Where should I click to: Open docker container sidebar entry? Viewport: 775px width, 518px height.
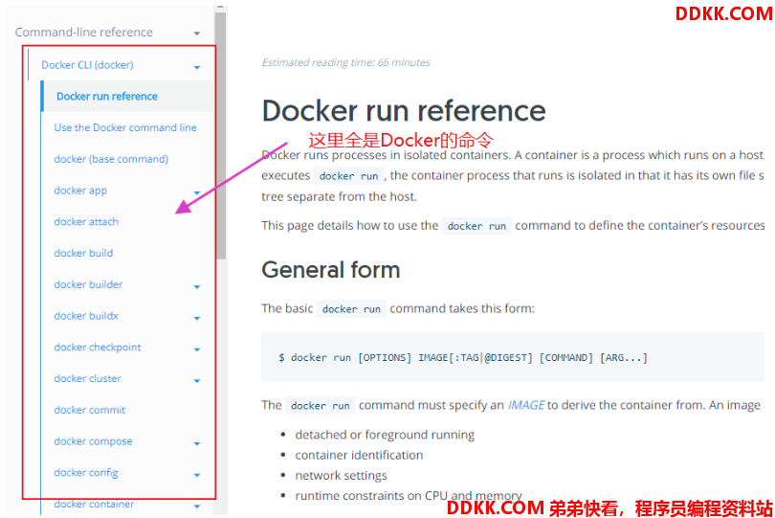(x=94, y=505)
